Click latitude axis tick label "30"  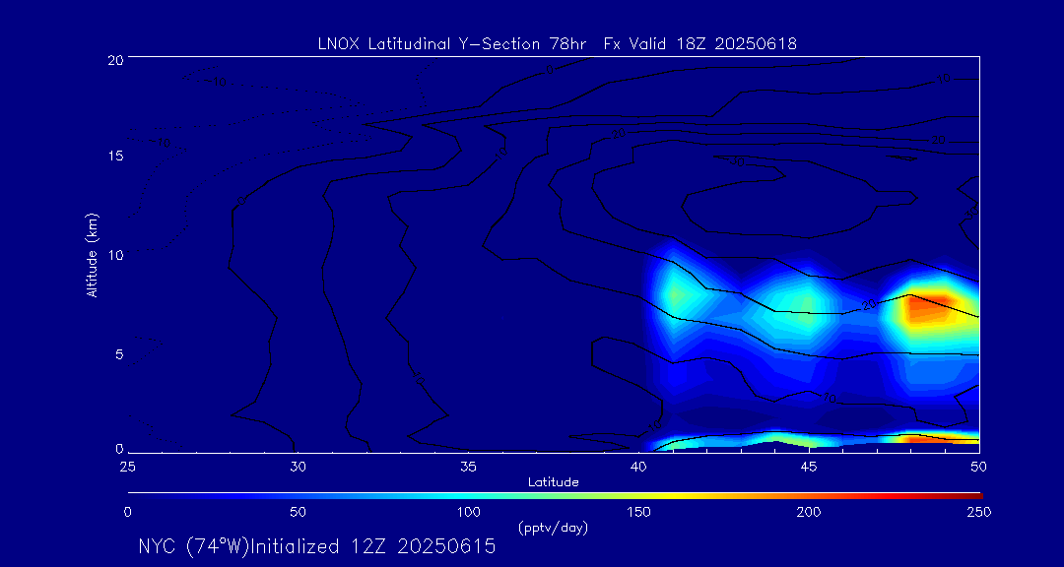tap(298, 467)
